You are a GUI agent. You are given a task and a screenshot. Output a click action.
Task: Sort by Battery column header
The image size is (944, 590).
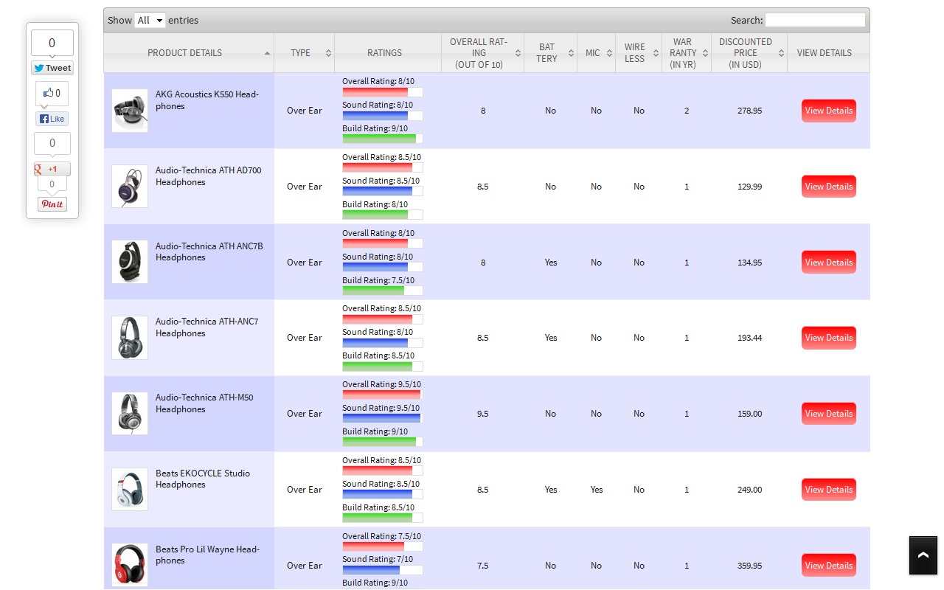tap(550, 53)
